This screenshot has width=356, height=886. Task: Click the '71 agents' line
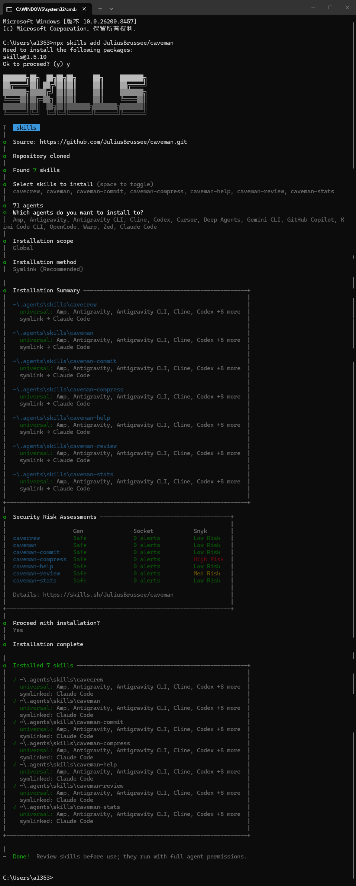tap(28, 206)
